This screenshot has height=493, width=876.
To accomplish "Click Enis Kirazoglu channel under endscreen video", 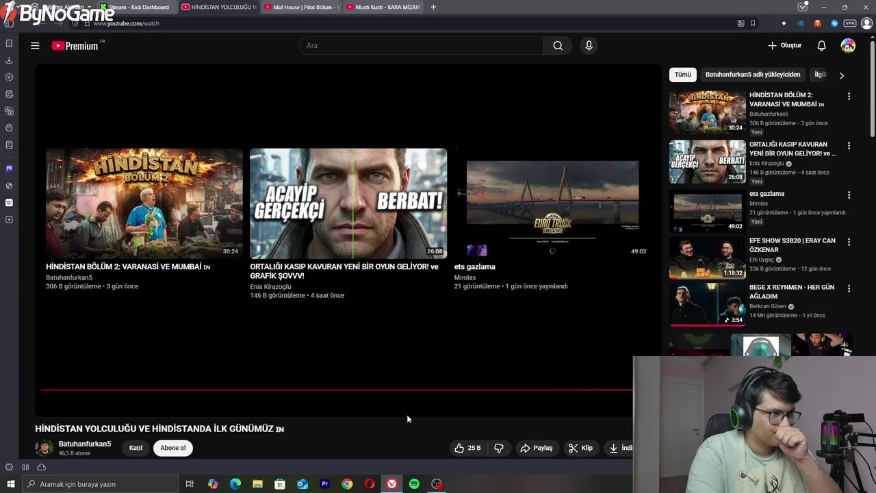I will coord(270,287).
